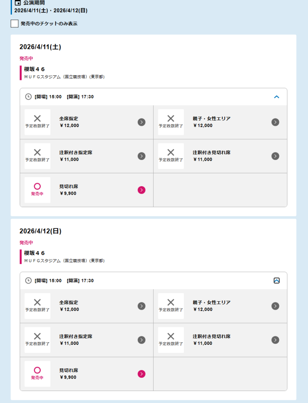This screenshot has width=308, height=403.
Task: Click arrow for April 12 注釈付き見切れ席
Action: point(275,340)
